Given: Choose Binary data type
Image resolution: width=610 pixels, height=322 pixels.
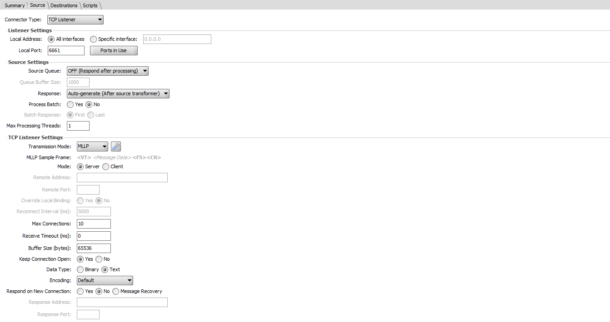Looking at the screenshot, I should pyautogui.click(x=80, y=270).
